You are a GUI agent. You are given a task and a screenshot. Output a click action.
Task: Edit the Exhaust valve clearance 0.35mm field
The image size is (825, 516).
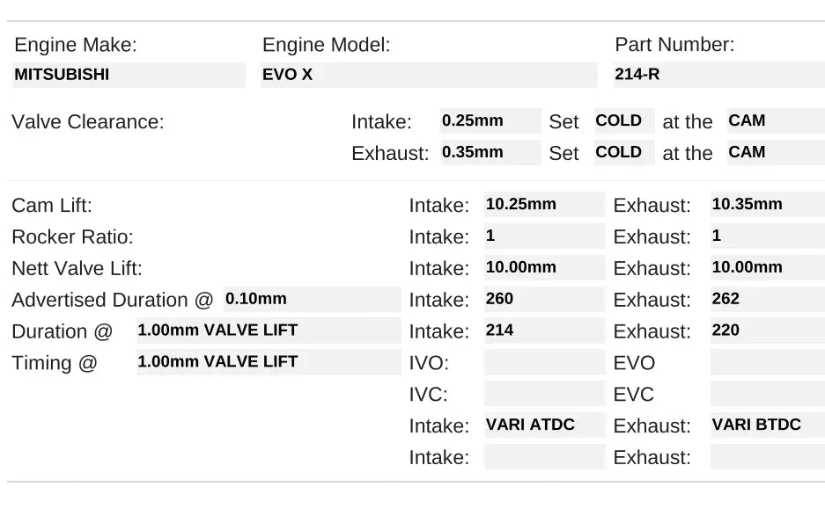click(x=490, y=152)
